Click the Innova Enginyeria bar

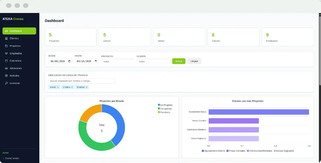(x=234, y=139)
